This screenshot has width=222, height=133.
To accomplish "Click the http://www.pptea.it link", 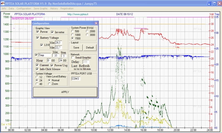I will pyautogui.click(x=78, y=14).
